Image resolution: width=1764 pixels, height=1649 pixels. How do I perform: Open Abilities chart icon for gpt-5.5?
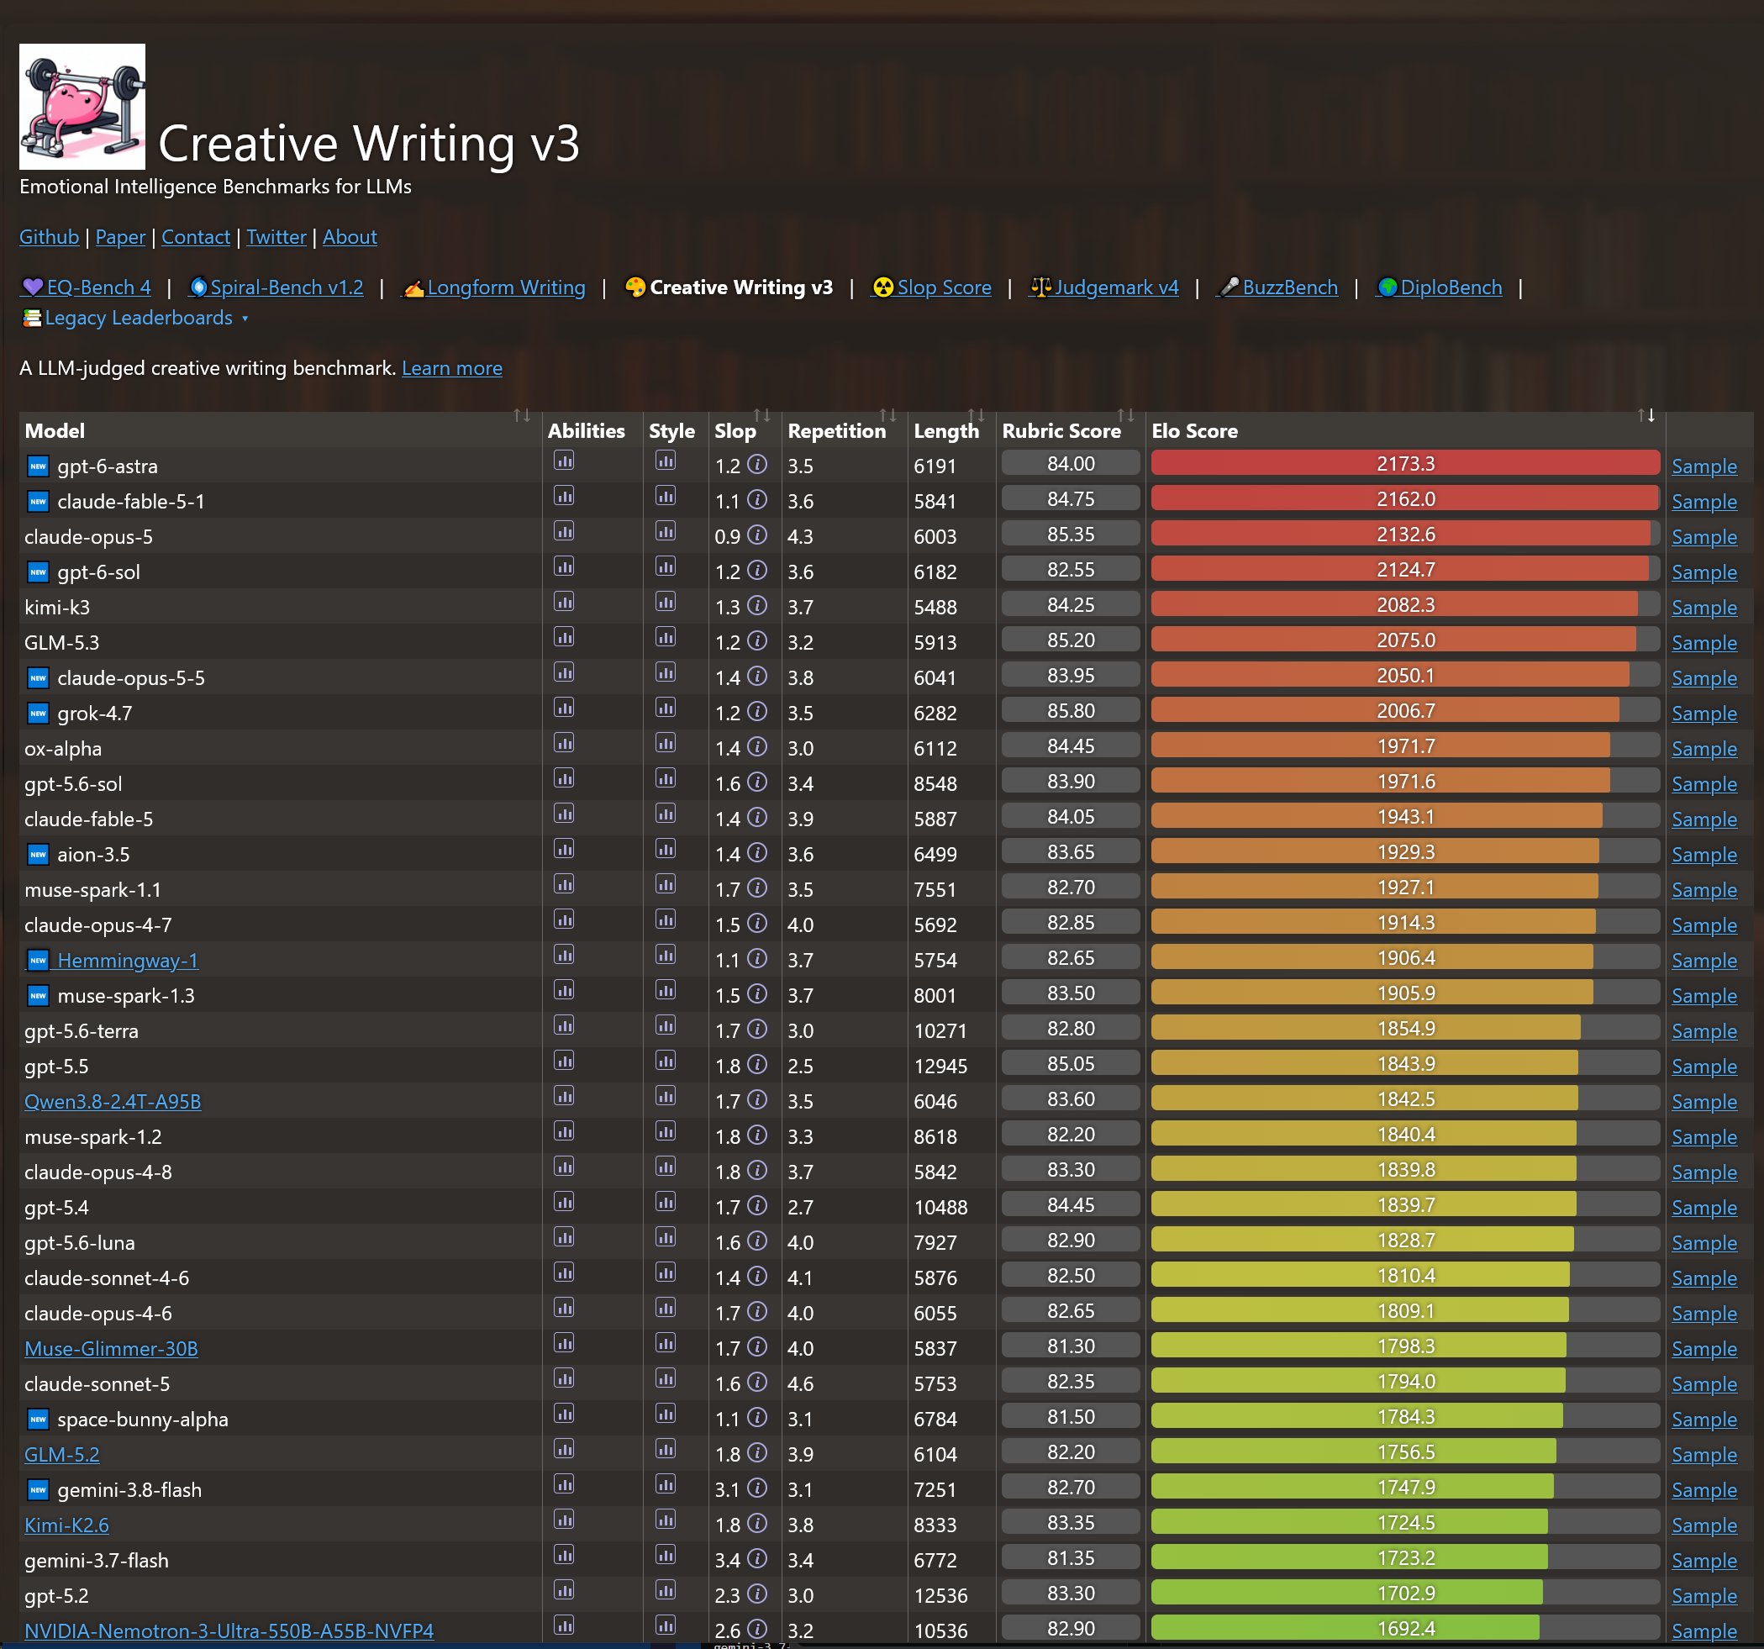click(x=565, y=1061)
